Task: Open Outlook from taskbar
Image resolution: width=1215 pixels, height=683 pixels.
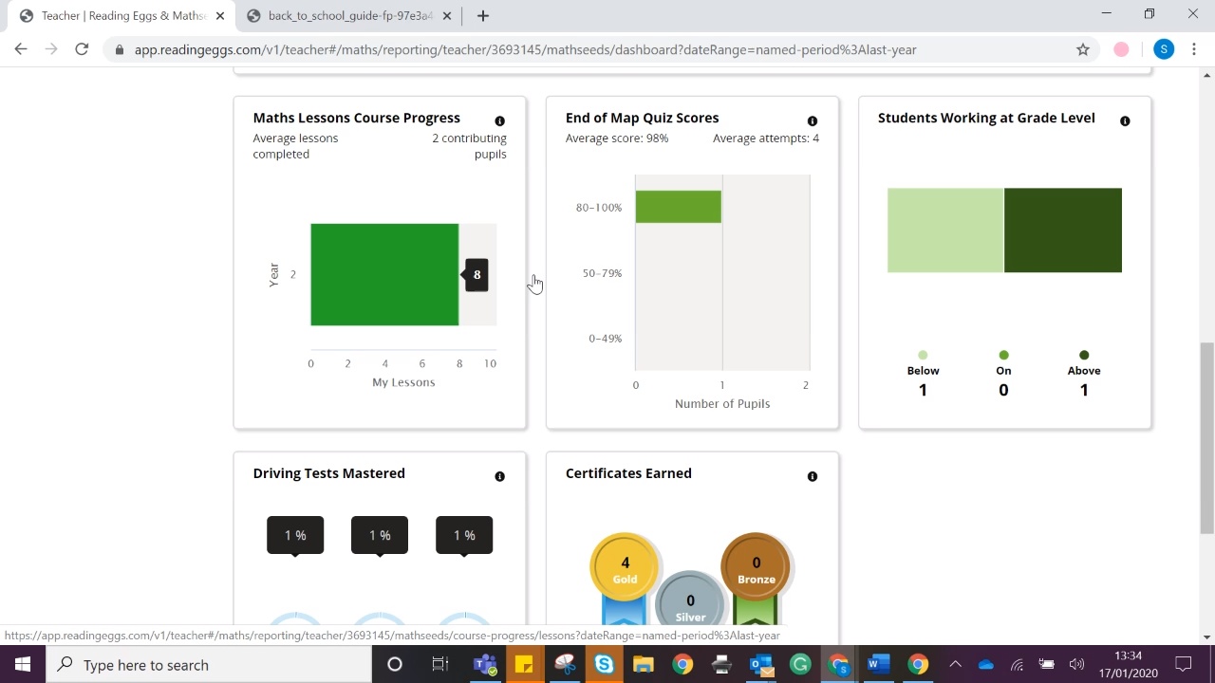Action: click(761, 665)
